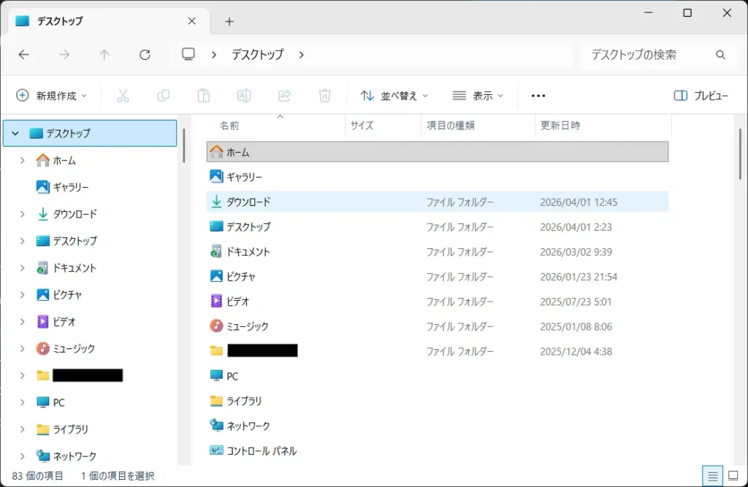Open the 並べ替え sort dropdown
Image resolution: width=748 pixels, height=487 pixels.
coord(394,96)
